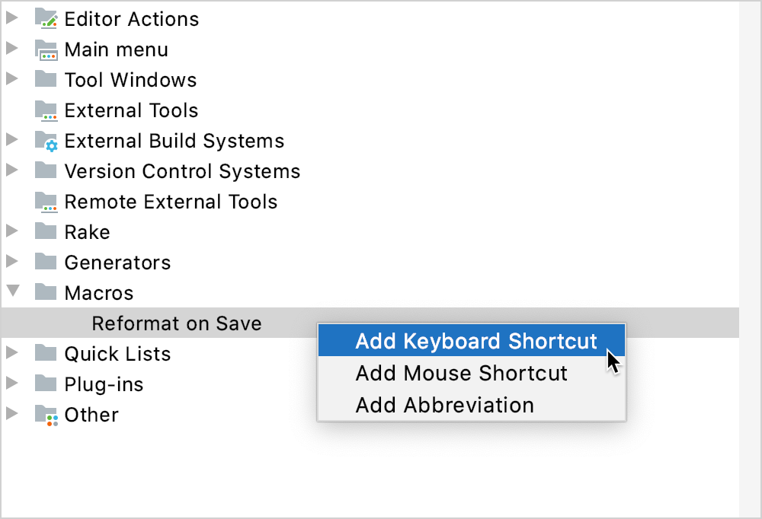This screenshot has height=519, width=762.
Task: Choose Add Keyboard Shortcut from the menu
Action: (x=471, y=341)
